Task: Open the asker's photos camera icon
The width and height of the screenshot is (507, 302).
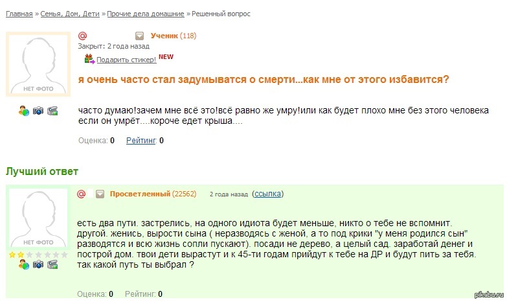Action: point(38,111)
